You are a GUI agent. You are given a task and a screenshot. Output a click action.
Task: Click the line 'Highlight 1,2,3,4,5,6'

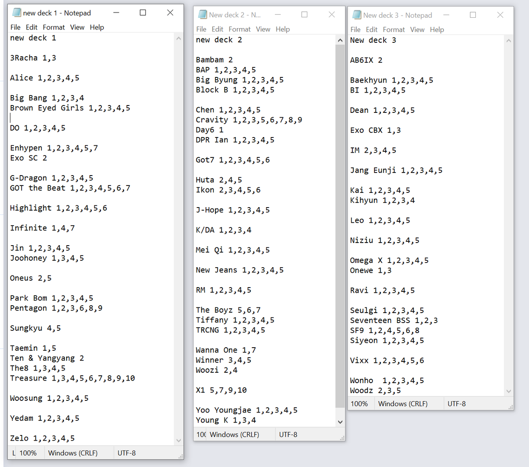[x=59, y=208]
